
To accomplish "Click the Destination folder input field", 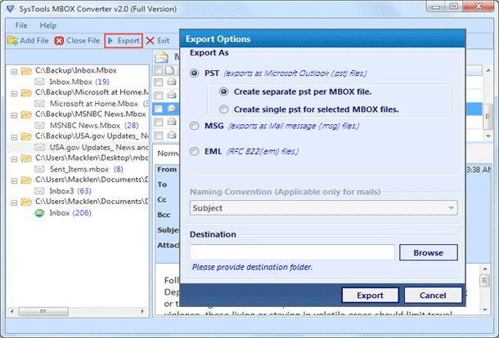I will point(292,252).
